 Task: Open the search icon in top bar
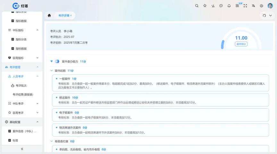coord(197,6)
